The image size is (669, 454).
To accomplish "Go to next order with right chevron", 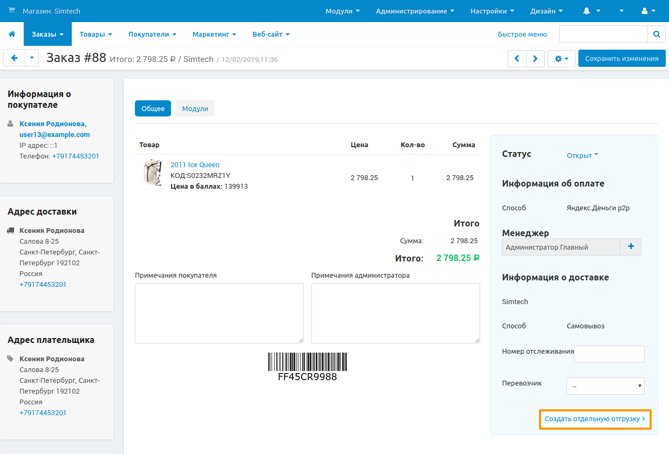I will coord(535,59).
